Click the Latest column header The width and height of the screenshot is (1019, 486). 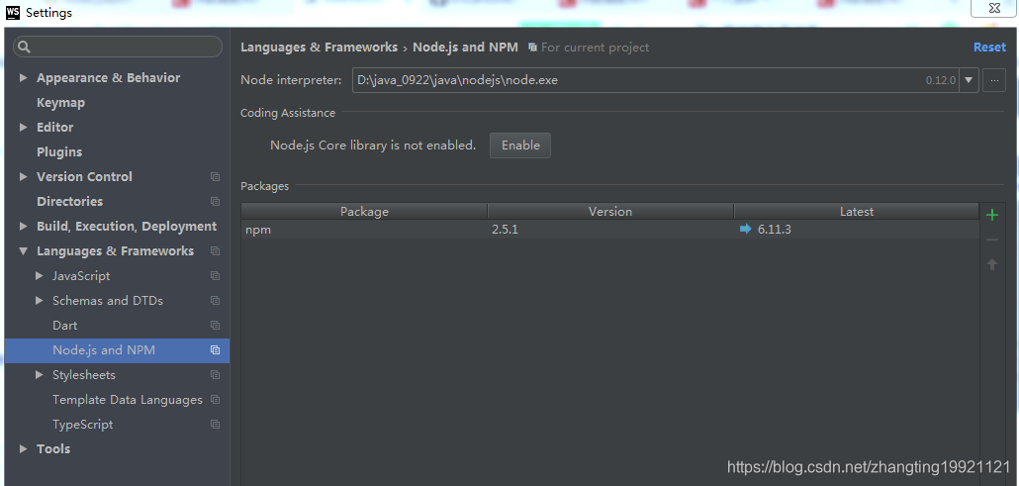857,212
